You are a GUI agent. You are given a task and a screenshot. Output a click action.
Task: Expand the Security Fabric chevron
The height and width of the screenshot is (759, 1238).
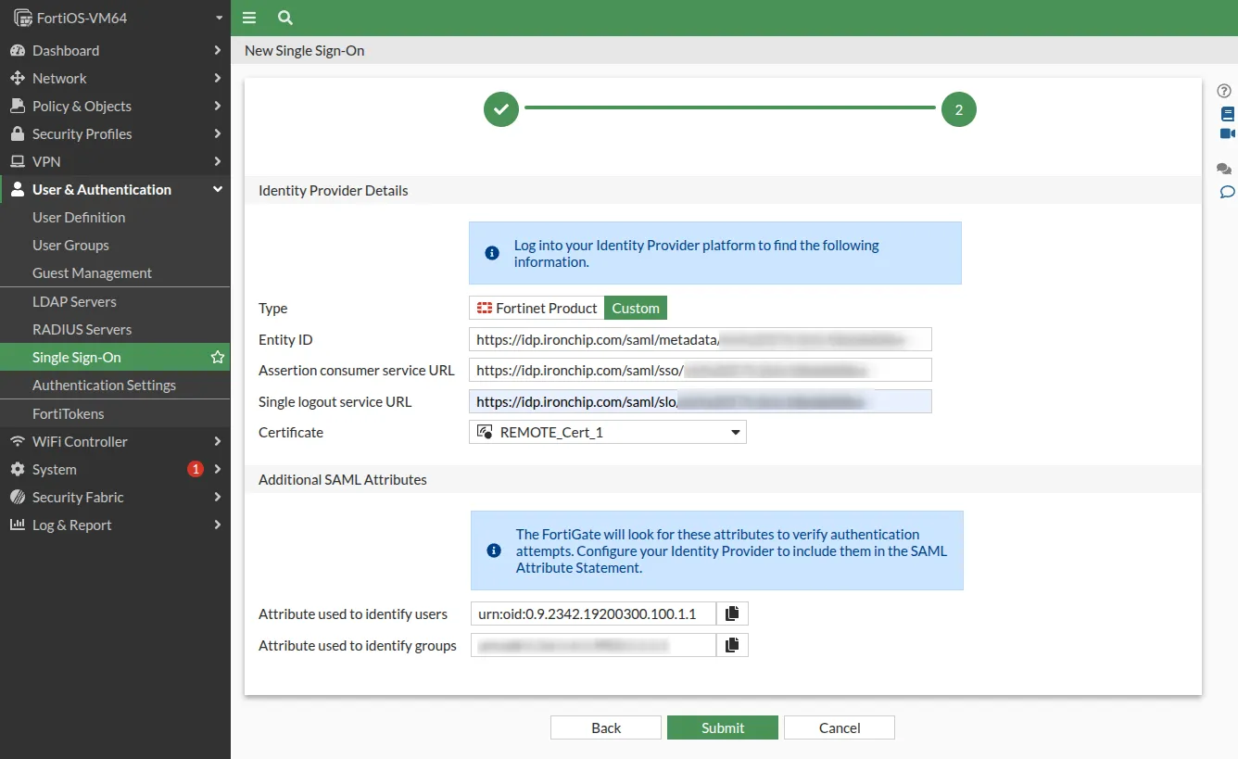(x=218, y=497)
